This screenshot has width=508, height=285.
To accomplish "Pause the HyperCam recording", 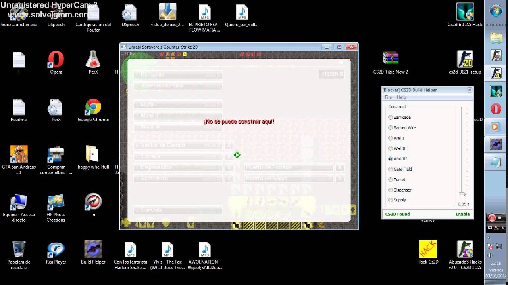I will [492, 217].
